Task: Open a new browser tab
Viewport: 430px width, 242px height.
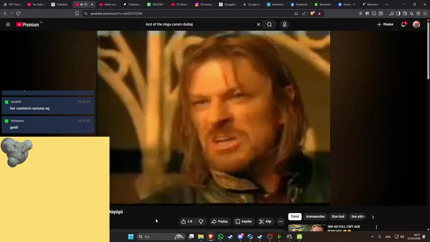Action: (387, 4)
